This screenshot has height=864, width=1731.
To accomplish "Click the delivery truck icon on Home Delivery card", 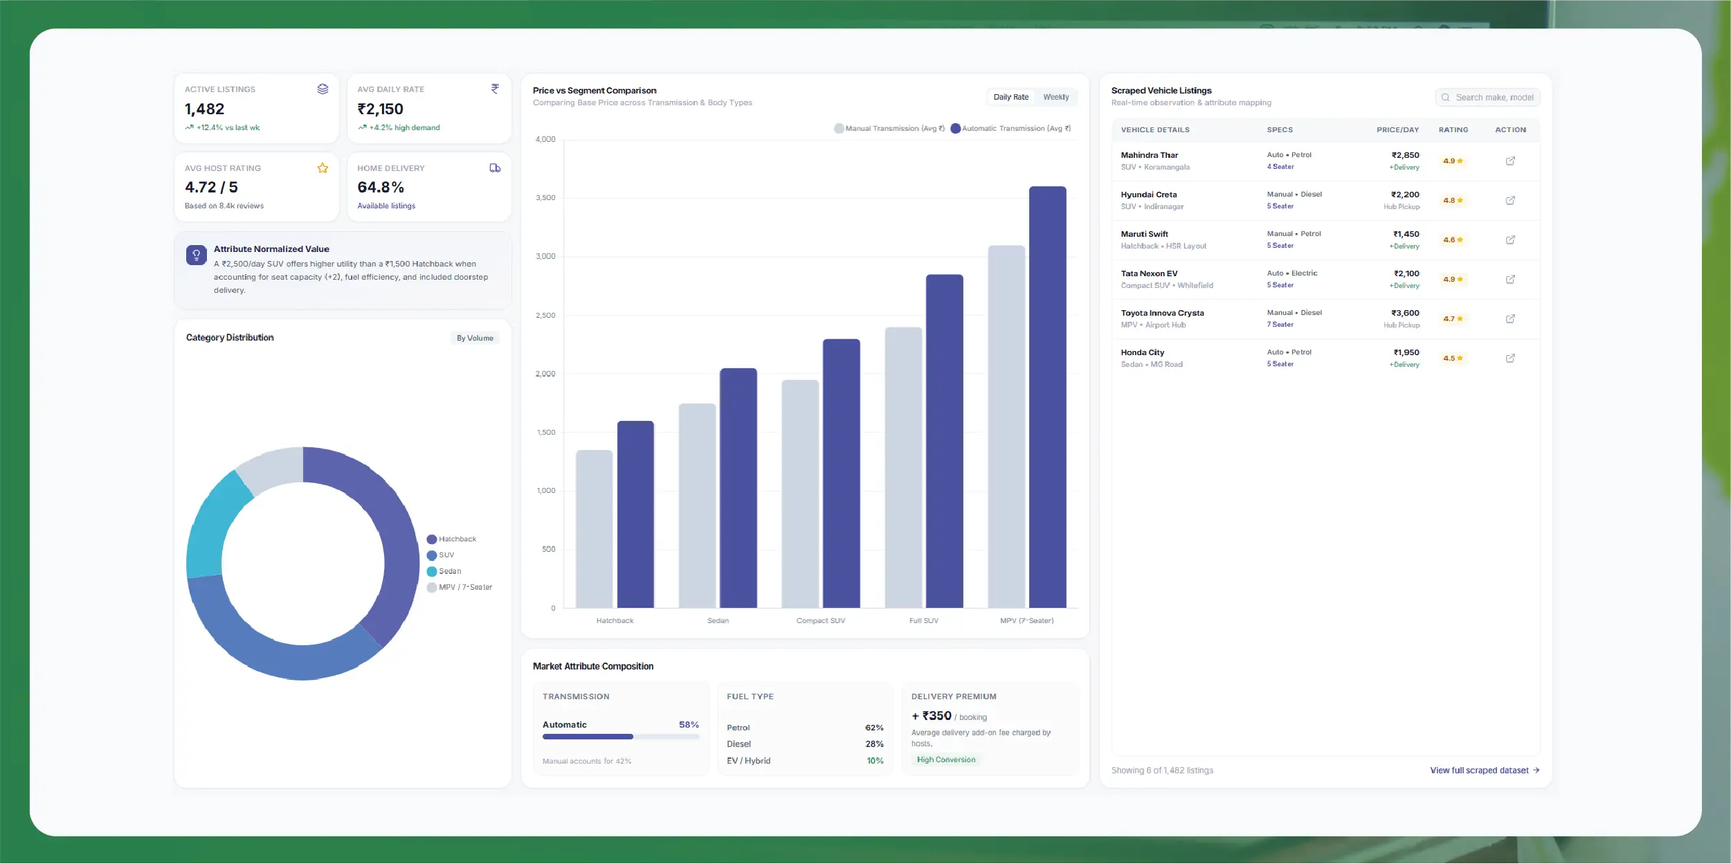I will (495, 168).
